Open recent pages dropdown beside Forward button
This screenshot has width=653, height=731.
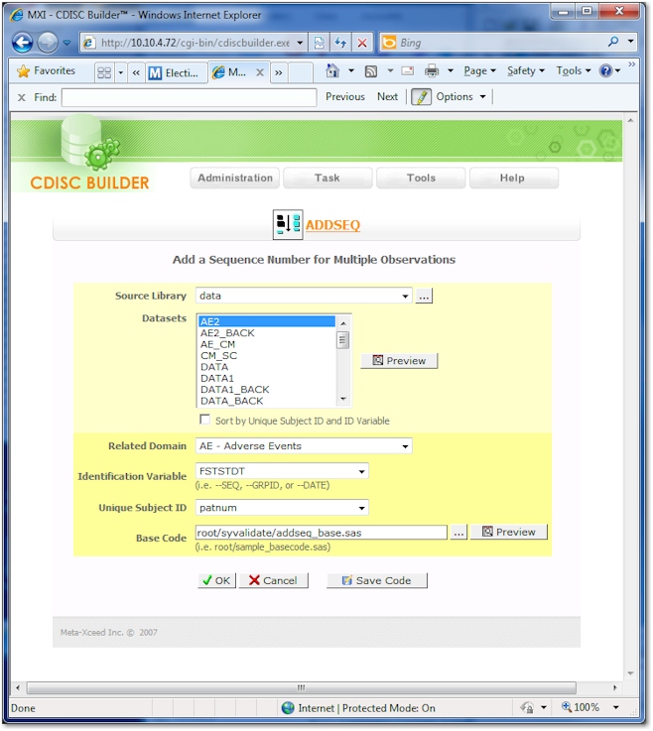pos(67,43)
